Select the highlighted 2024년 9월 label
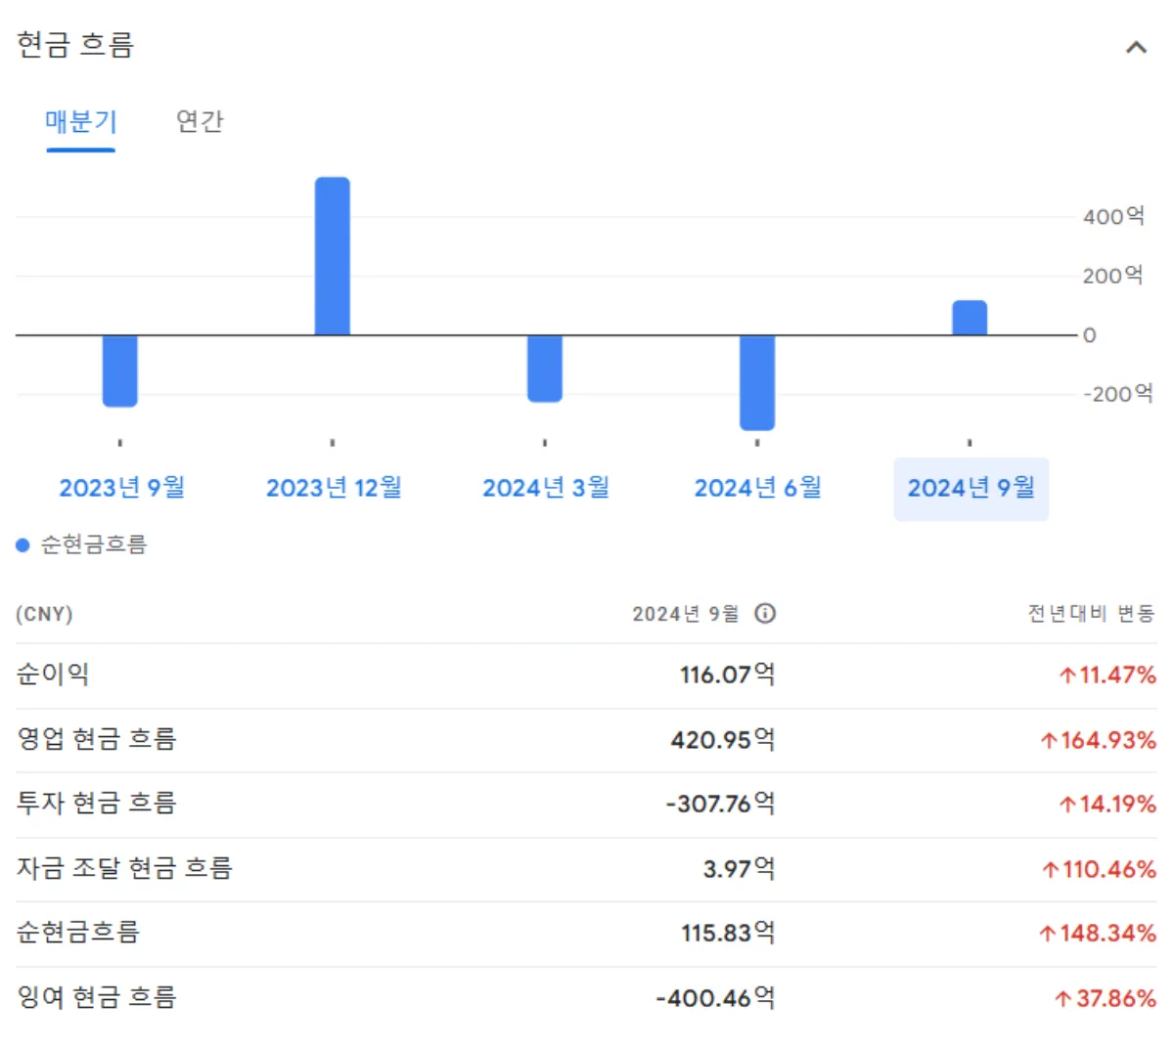This screenshot has height=1047, width=1174. coord(971,487)
